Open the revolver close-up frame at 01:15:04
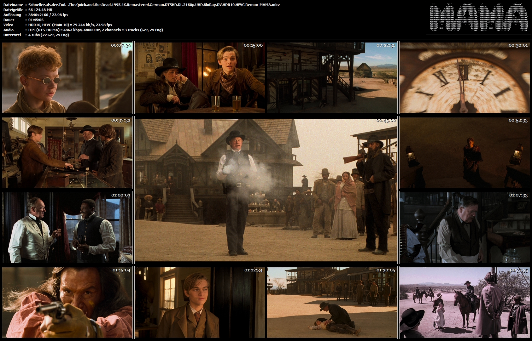This screenshot has height=341, width=532. coord(67,303)
